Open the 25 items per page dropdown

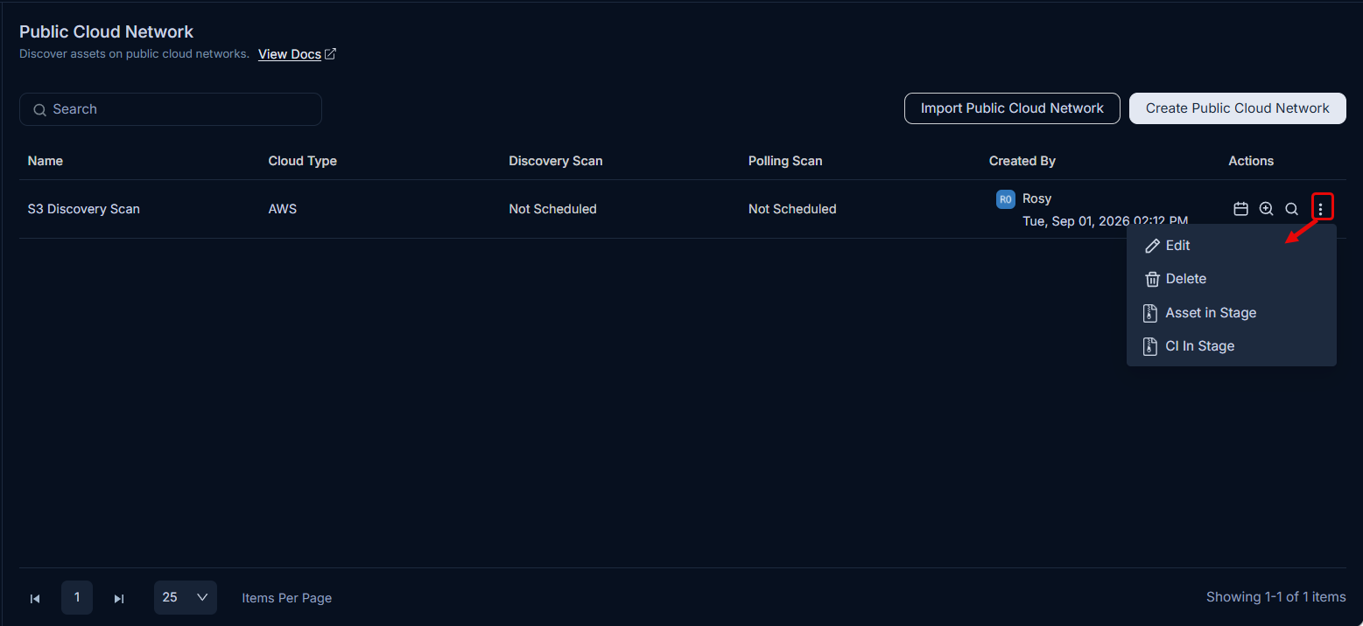click(x=186, y=598)
